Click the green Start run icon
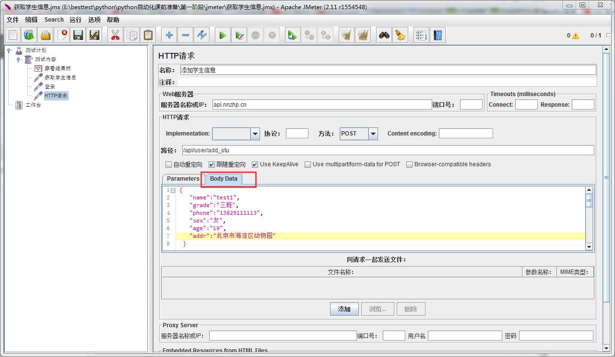615x357 pixels. click(223, 35)
